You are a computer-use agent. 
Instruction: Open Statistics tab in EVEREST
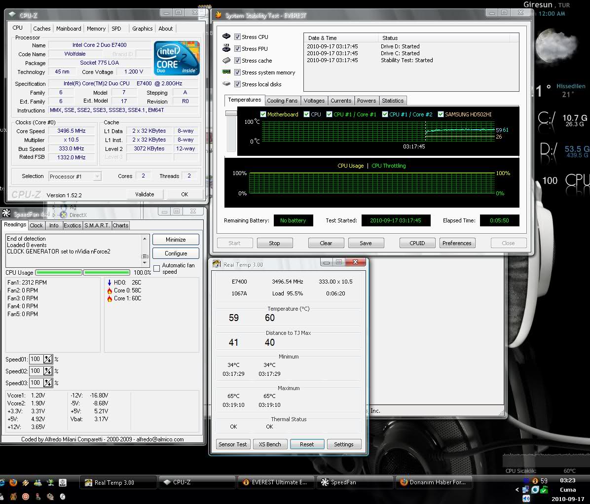coord(393,101)
